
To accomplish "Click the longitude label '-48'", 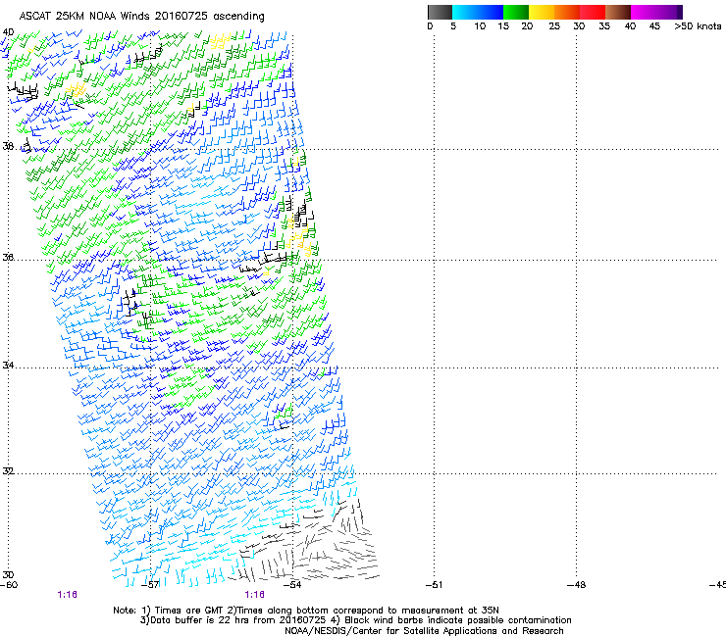I will (x=576, y=585).
